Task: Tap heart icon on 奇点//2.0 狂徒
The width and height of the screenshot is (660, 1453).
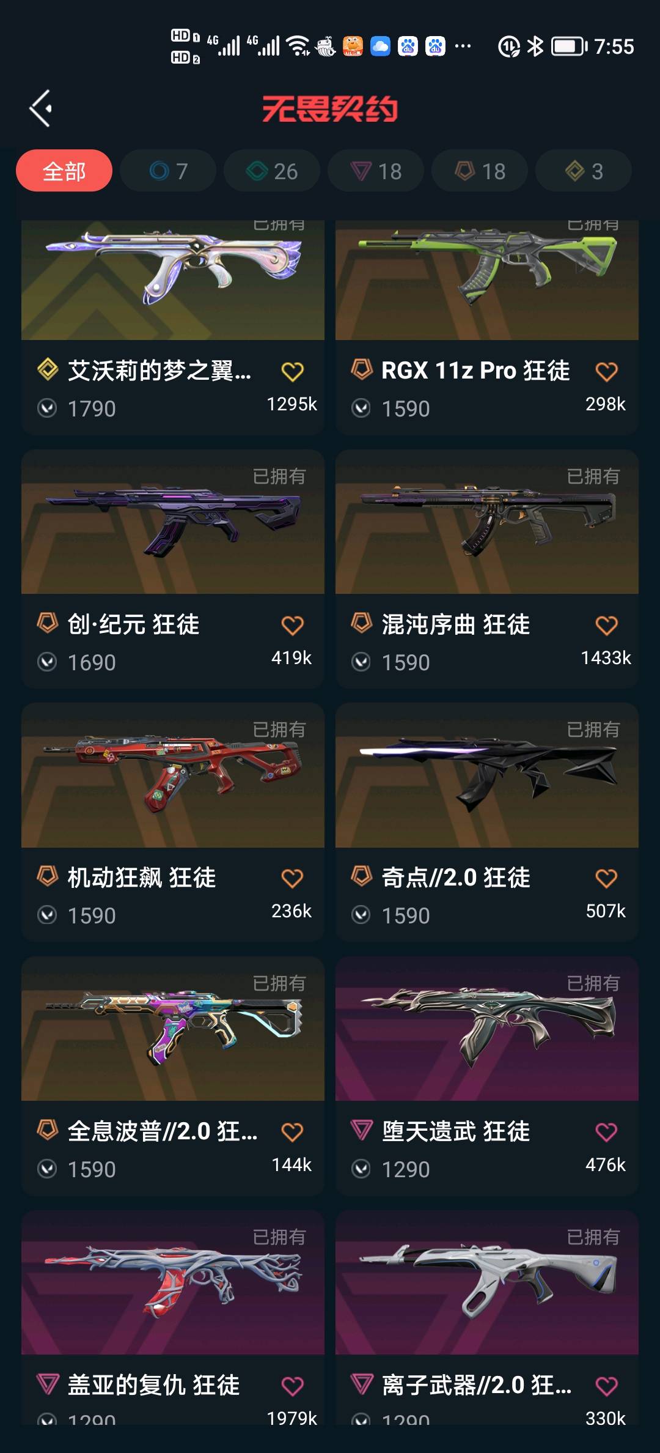Action: click(x=606, y=878)
